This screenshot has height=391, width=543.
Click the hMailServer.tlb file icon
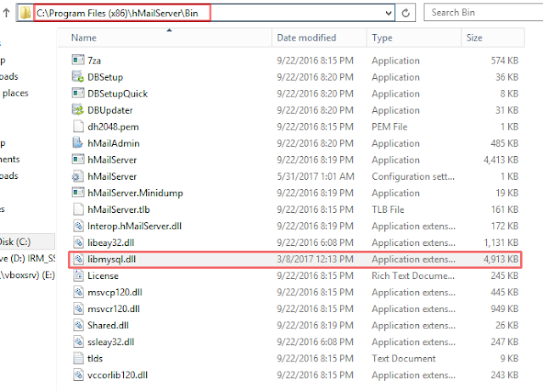coord(78,209)
